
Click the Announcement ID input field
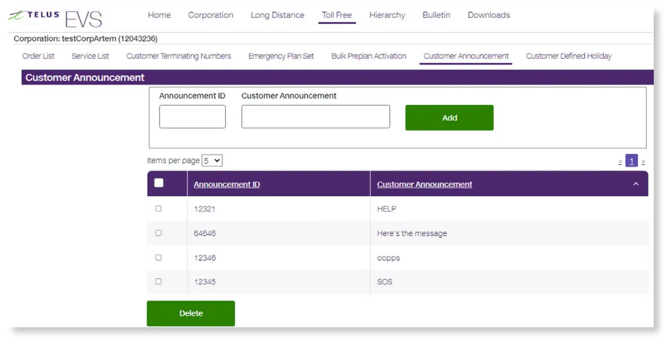(x=192, y=117)
